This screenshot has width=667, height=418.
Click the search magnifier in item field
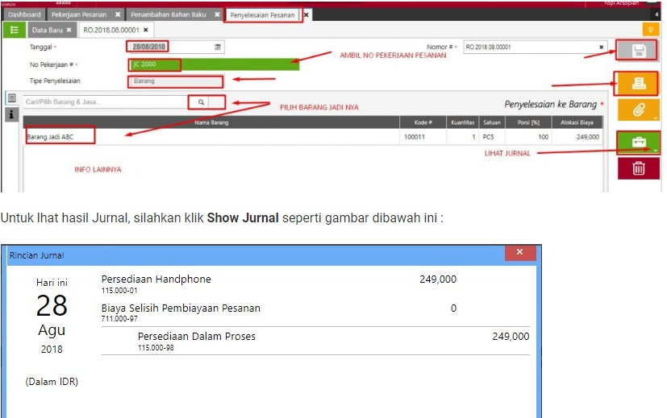201,102
